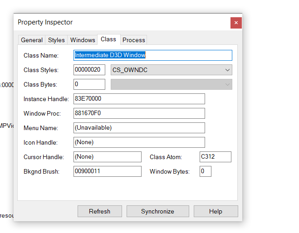Click the Window Proc address field

[139, 113]
